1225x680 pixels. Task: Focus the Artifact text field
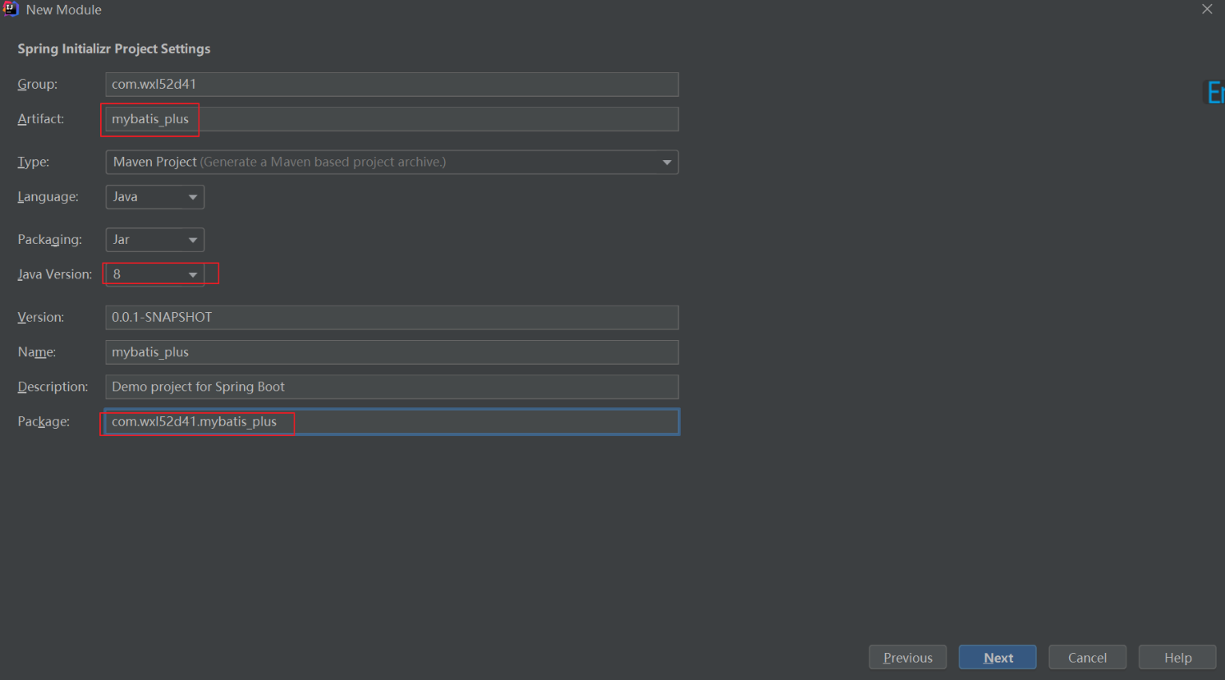[392, 119]
